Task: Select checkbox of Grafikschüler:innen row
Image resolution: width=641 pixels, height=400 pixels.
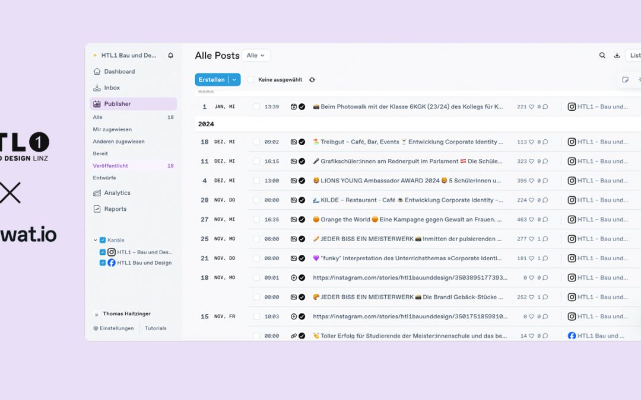Action: (x=256, y=161)
